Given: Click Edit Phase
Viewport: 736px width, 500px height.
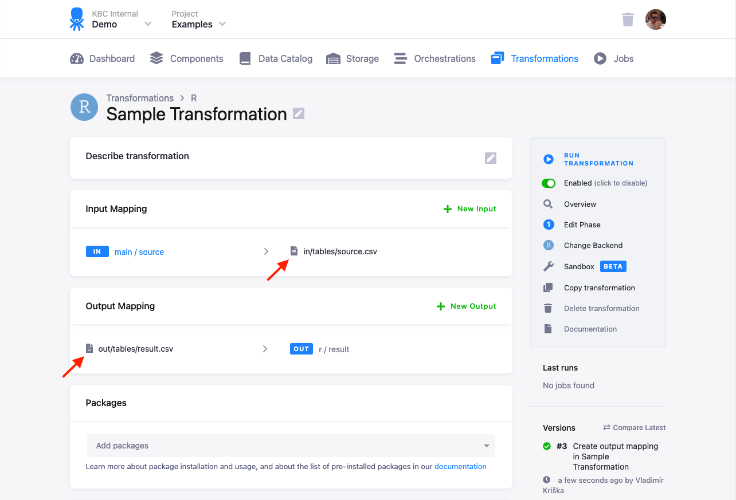Looking at the screenshot, I should pyautogui.click(x=582, y=225).
